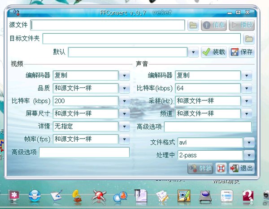Click the video 品质 text field
Screen dimensions: 269x209
86,88
